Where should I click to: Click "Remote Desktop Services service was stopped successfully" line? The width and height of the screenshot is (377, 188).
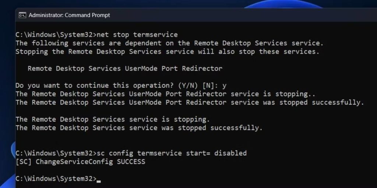tap(139, 127)
